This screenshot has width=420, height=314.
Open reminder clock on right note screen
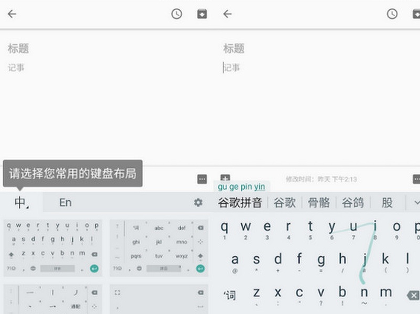[x=392, y=14]
